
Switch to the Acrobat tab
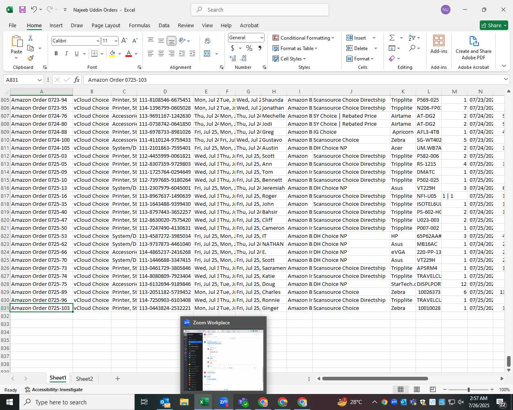(249, 25)
